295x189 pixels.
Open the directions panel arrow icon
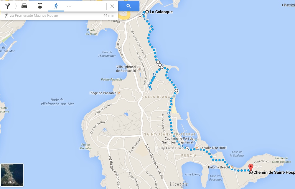(8, 6)
